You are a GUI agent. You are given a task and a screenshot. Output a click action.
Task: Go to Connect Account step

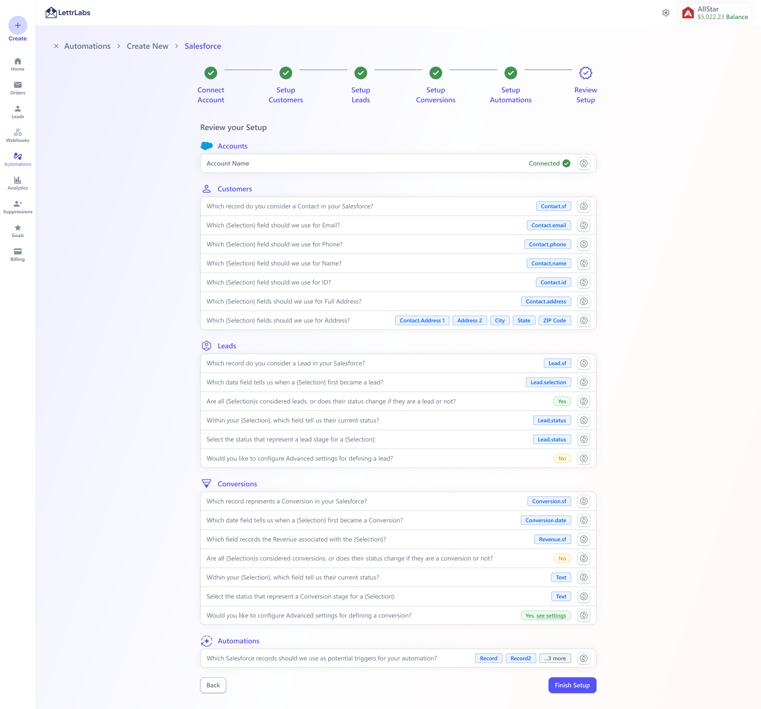tap(211, 85)
